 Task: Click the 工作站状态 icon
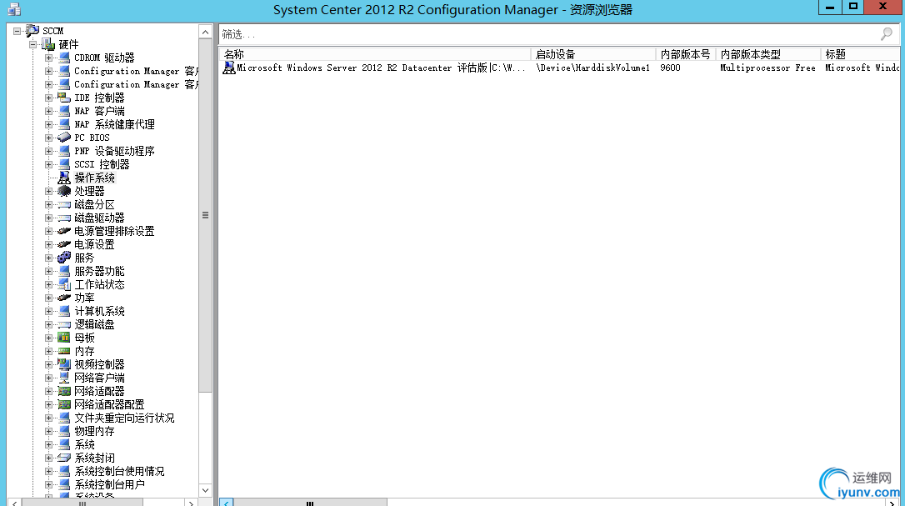pyautogui.click(x=64, y=284)
